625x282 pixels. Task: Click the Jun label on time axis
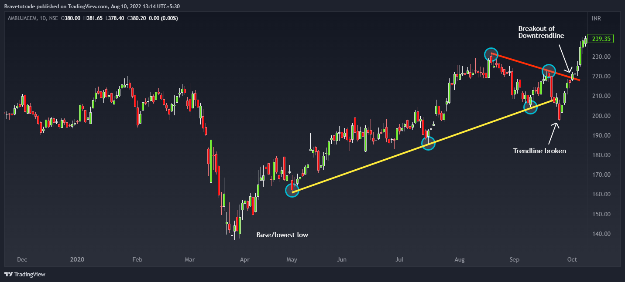pyautogui.click(x=342, y=259)
